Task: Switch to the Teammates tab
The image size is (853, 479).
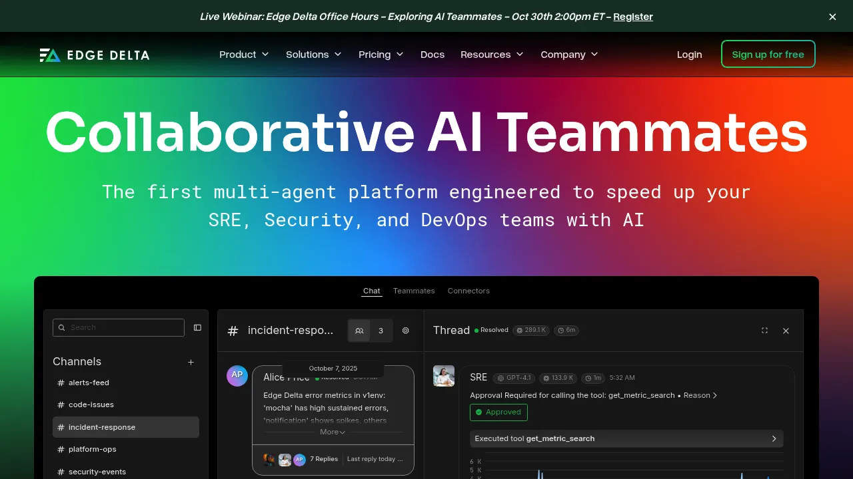Action: coord(414,291)
